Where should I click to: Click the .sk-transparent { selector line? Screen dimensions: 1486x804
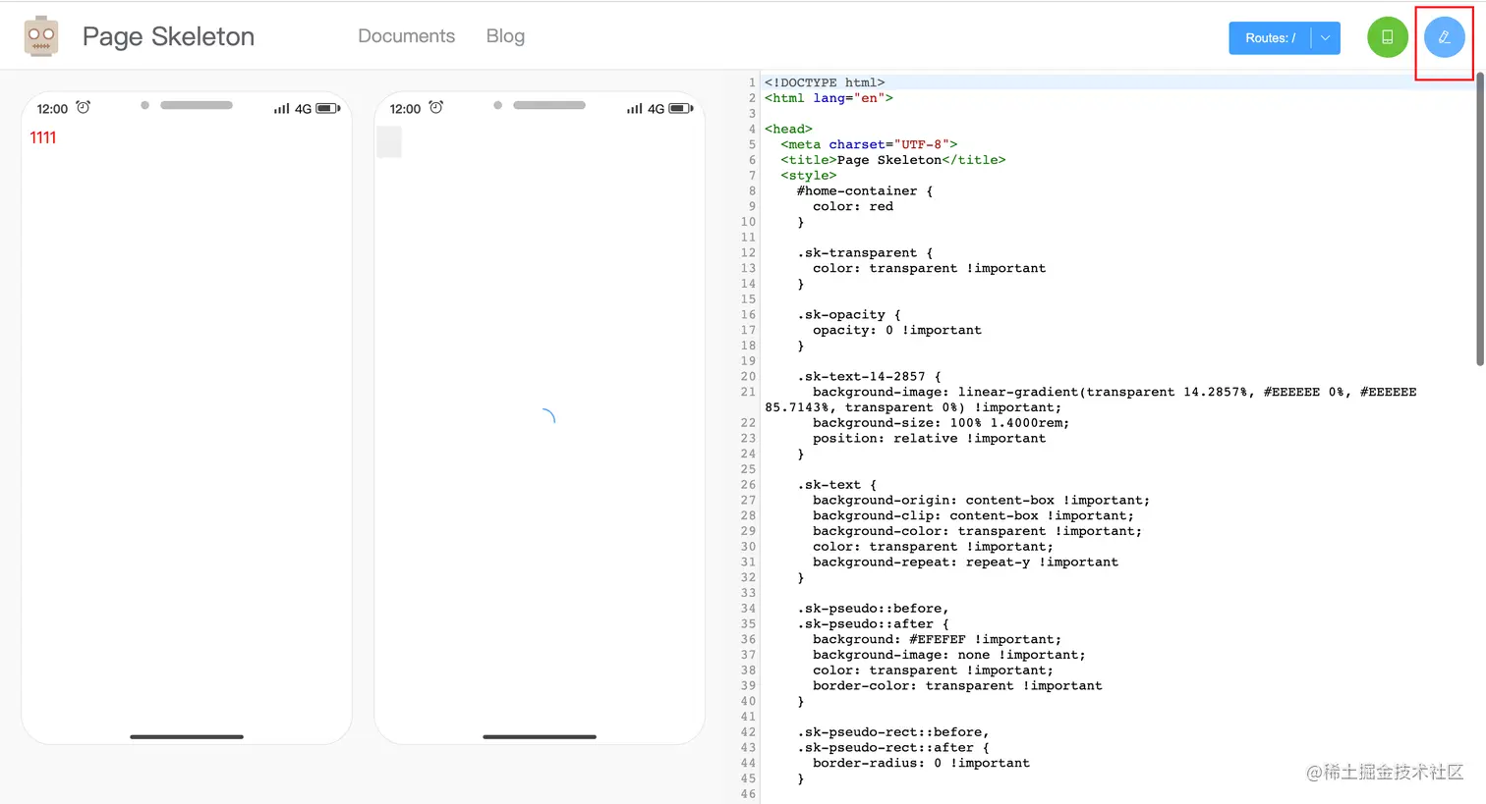point(865,252)
